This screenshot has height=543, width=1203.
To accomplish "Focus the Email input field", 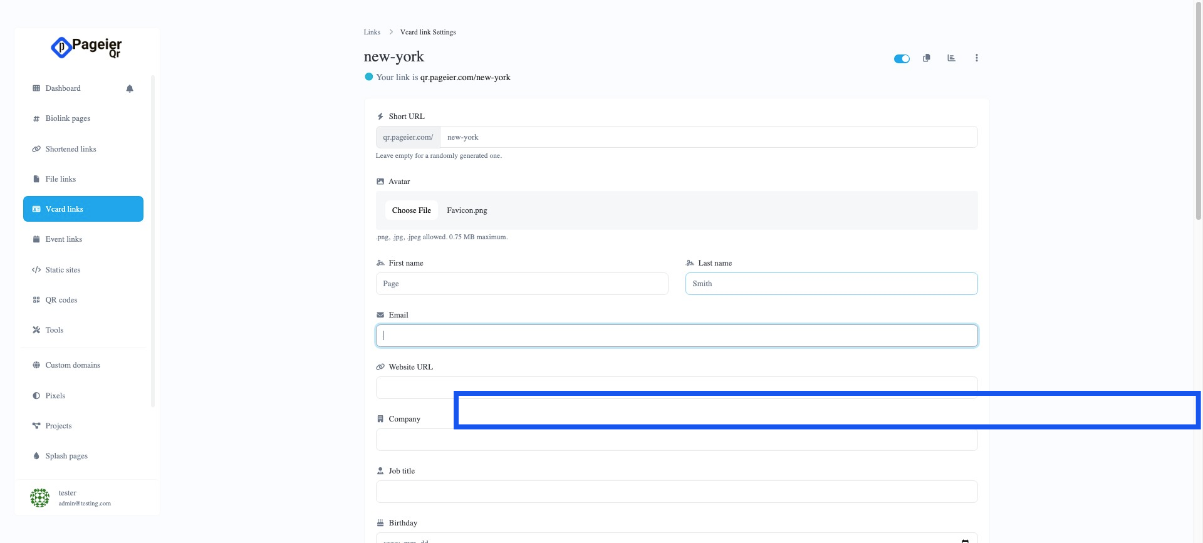I will [677, 336].
